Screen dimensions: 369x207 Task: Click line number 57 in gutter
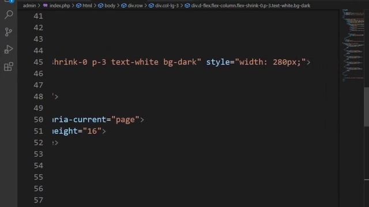coord(38,200)
